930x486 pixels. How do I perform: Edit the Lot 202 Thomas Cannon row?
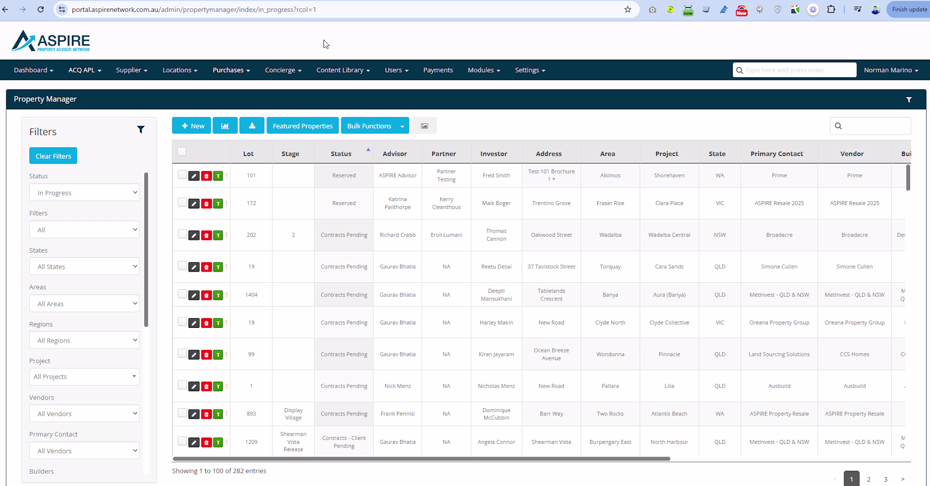coord(194,235)
